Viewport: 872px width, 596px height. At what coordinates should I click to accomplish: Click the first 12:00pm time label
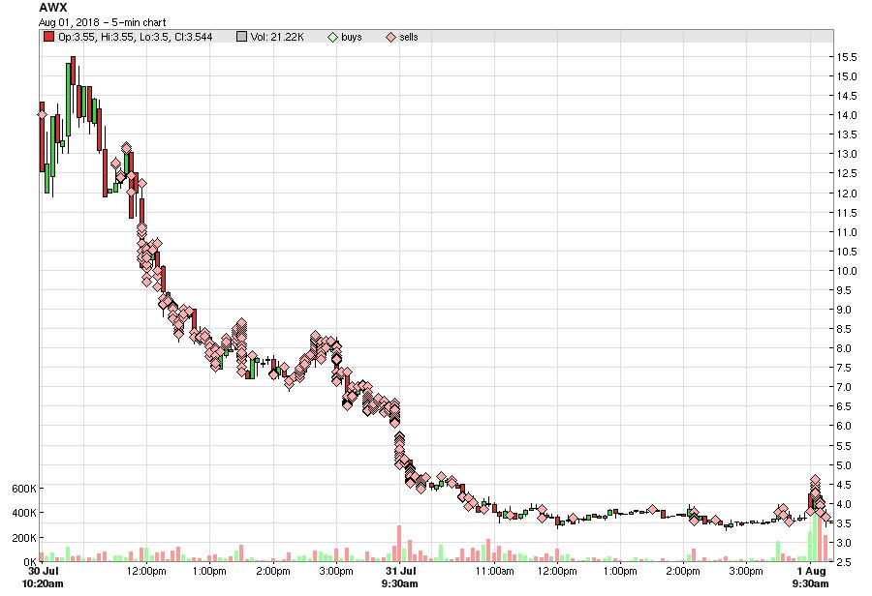pos(146,571)
